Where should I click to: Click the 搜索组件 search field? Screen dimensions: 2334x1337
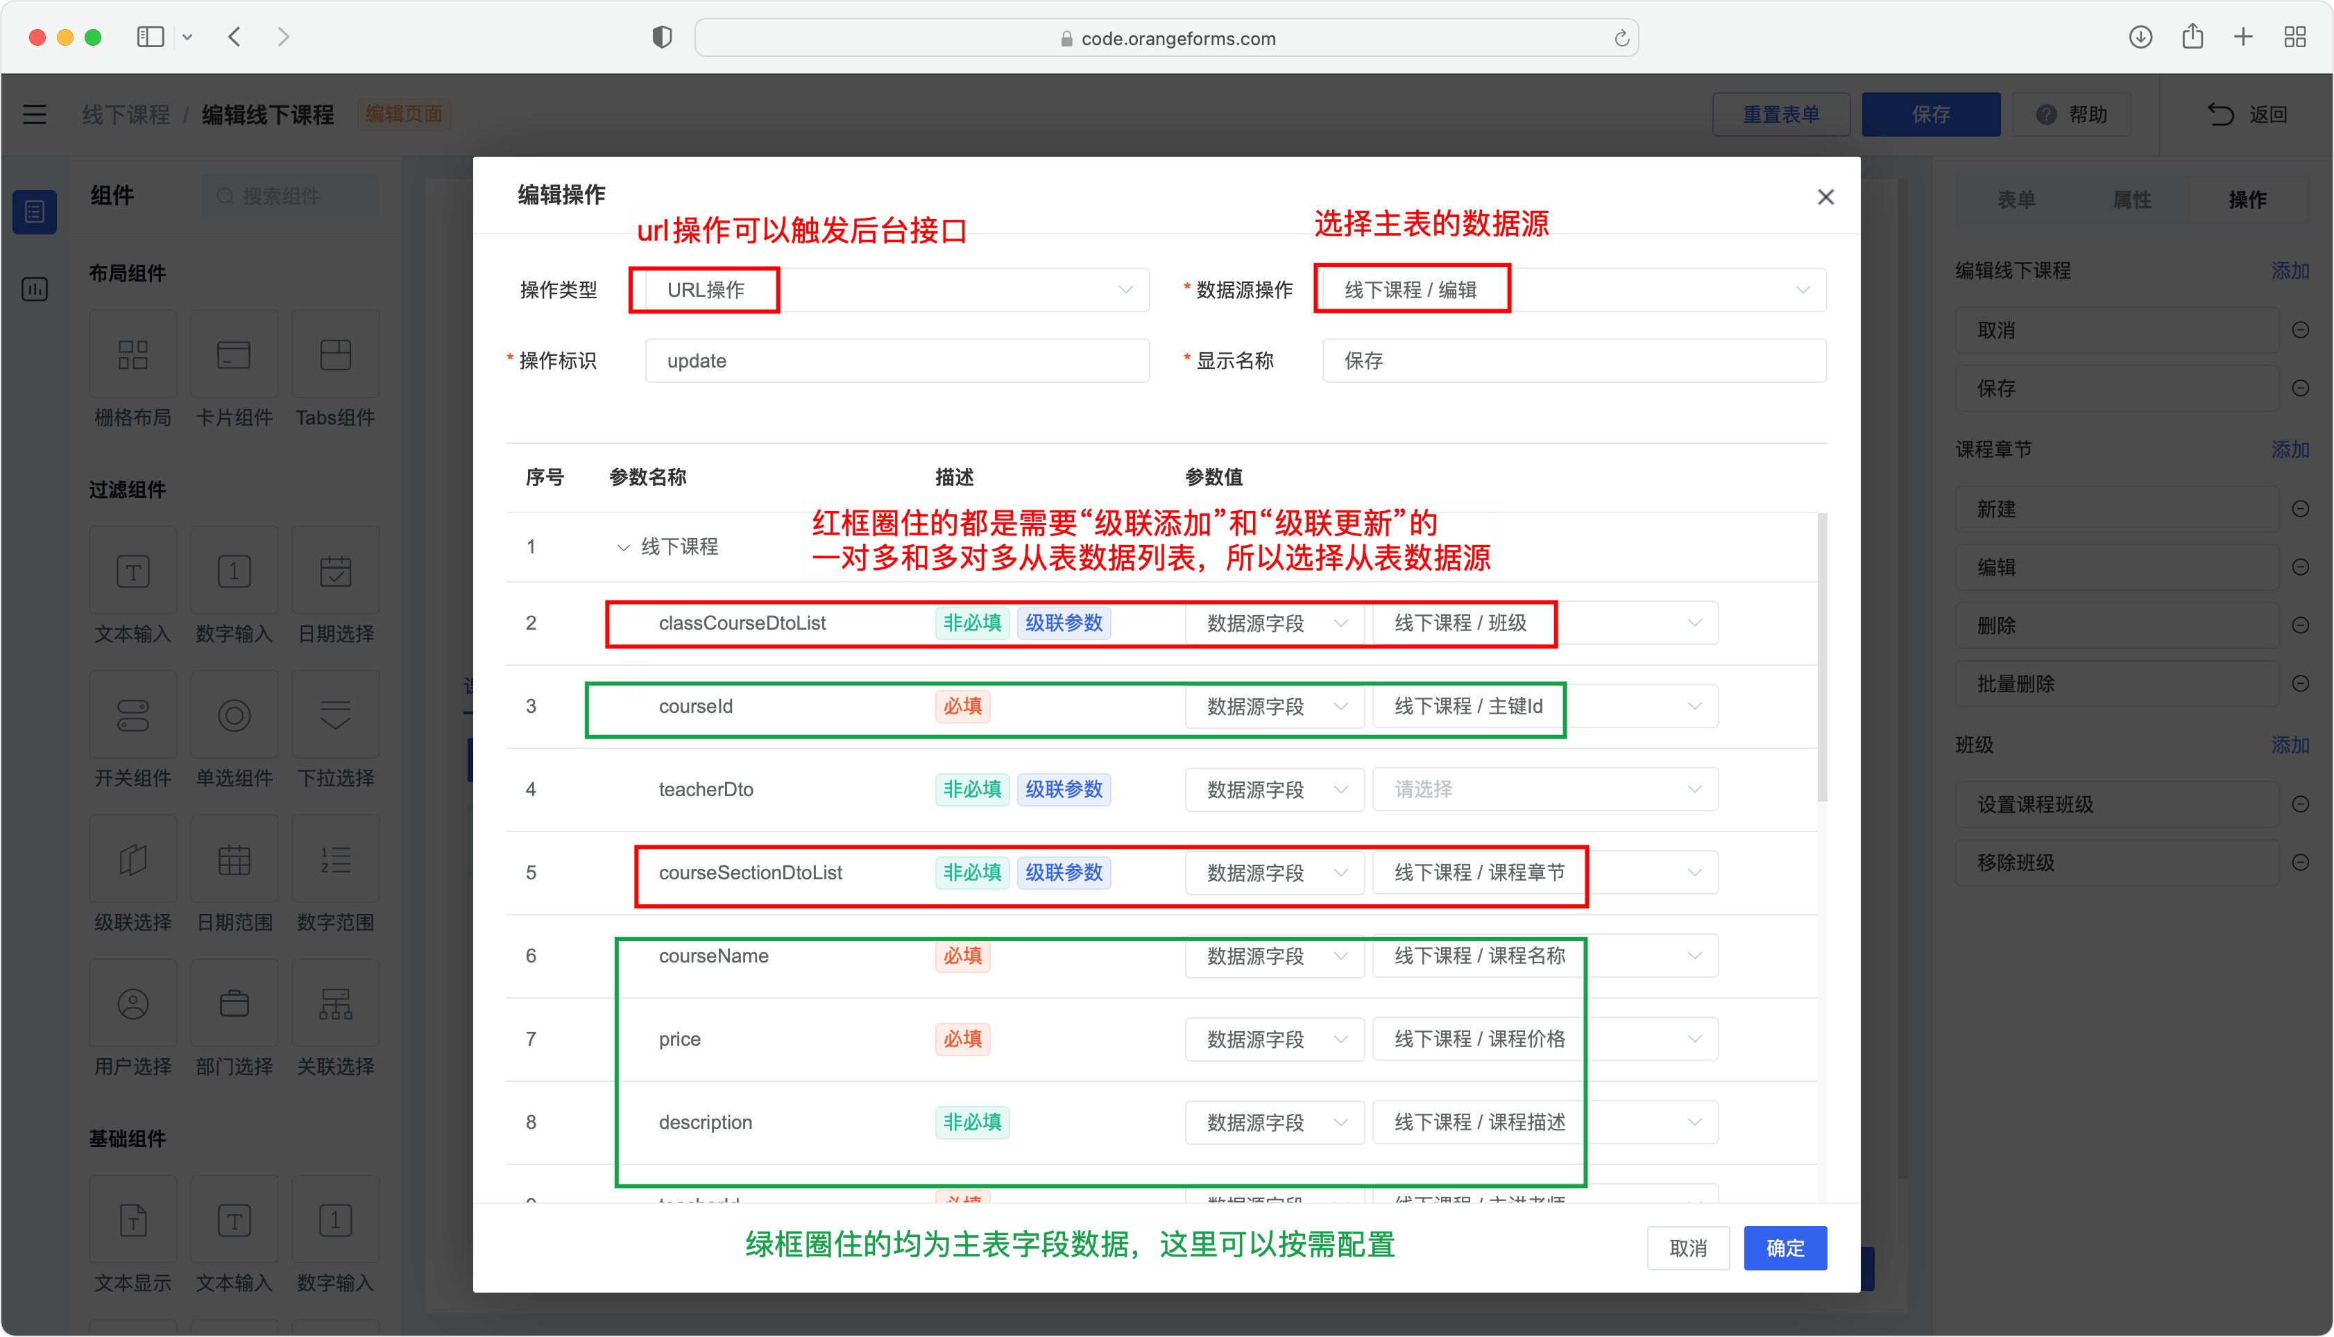(x=289, y=196)
